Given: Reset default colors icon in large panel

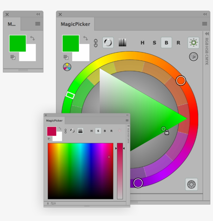Looking at the screenshot, I should pos(66,57).
